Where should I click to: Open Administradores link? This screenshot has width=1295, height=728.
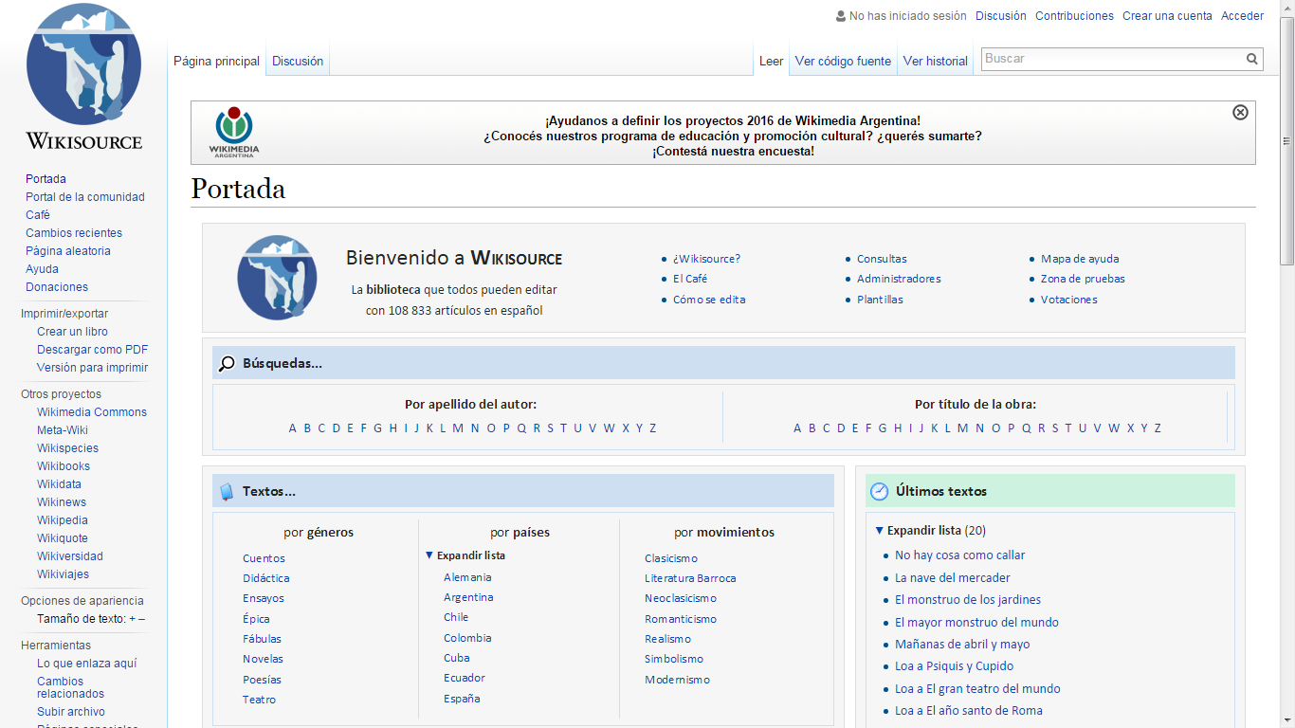click(899, 279)
